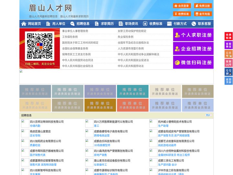
Task: Click the icon beside 收费标准 in navigation bar
Action: tap(145, 24)
